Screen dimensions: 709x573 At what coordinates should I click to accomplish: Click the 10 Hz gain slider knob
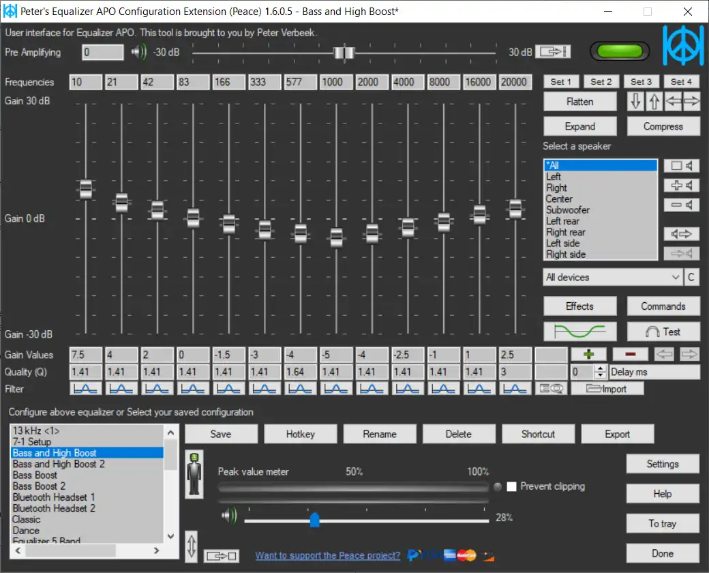click(85, 189)
